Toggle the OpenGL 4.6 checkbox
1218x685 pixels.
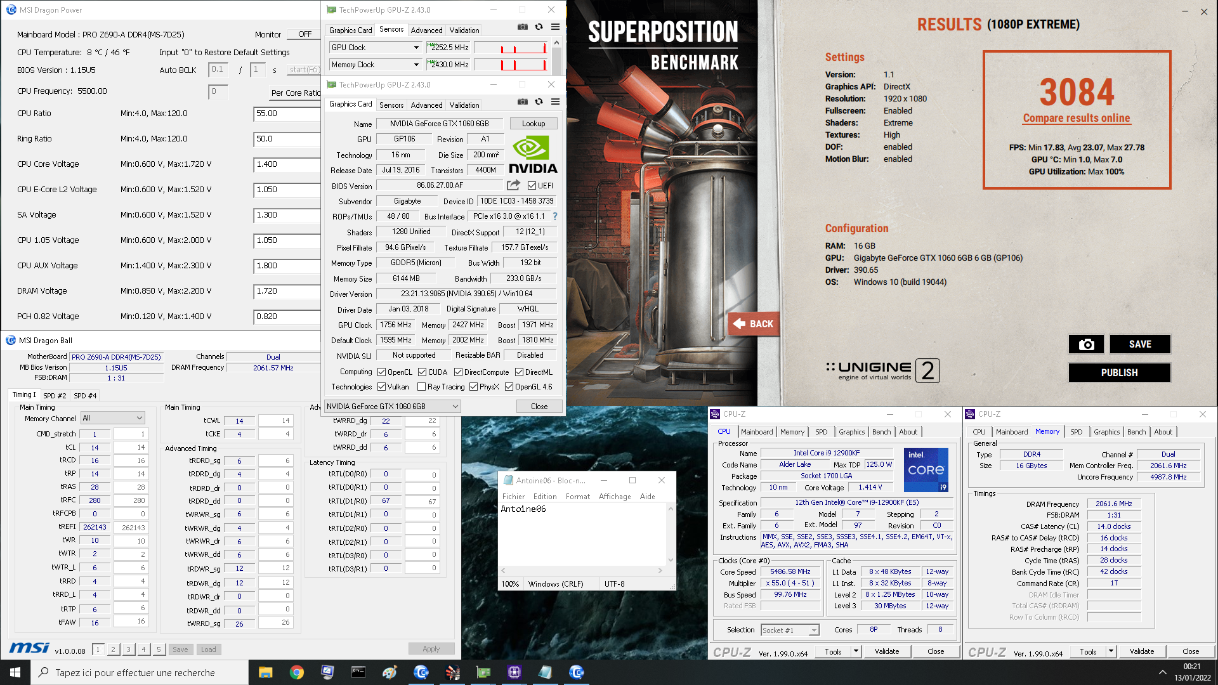(x=509, y=387)
